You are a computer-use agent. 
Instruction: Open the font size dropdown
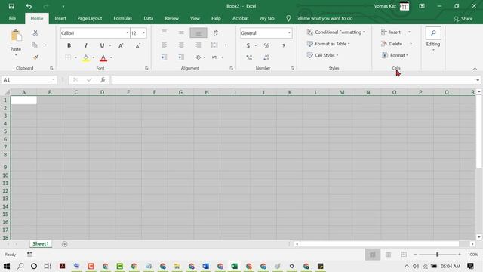(x=143, y=33)
